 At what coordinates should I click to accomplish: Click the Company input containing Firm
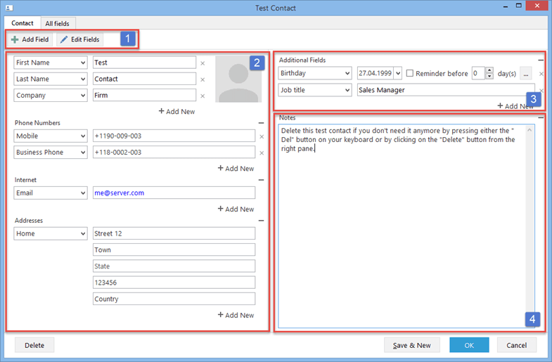tap(144, 96)
